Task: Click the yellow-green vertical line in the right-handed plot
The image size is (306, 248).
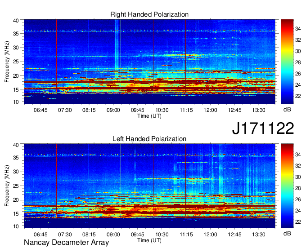Action: (x=121, y=57)
